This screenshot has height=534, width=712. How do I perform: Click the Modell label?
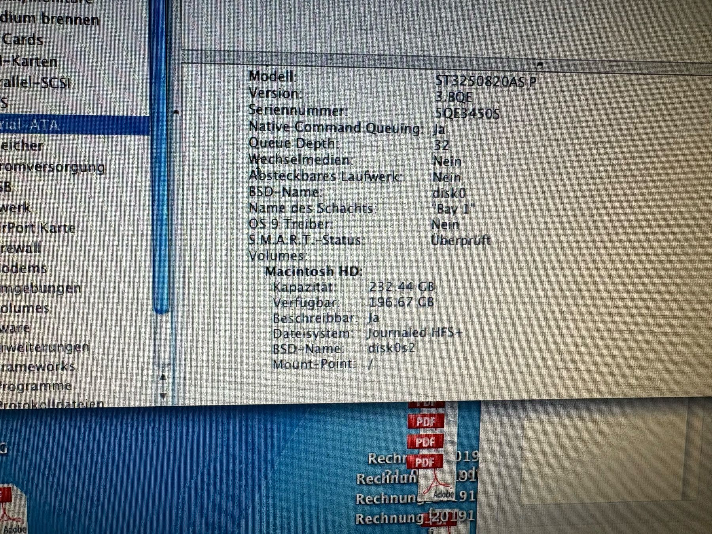(x=273, y=76)
